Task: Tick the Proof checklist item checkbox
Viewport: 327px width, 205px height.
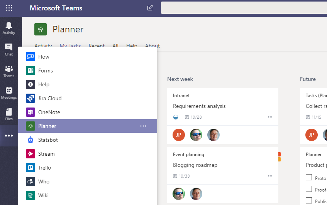Action: pyautogui.click(x=309, y=189)
